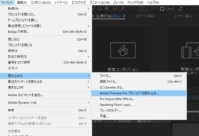Choose ファイル... import entry
Viewport: 199px width, 136px height.
coord(139,76)
